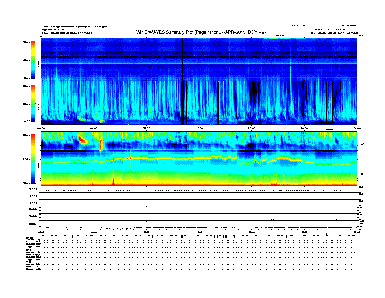This screenshot has height=298, width=385.
Task: Select the 60.00 label on RAD1 scale
Action: click(x=26, y=86)
